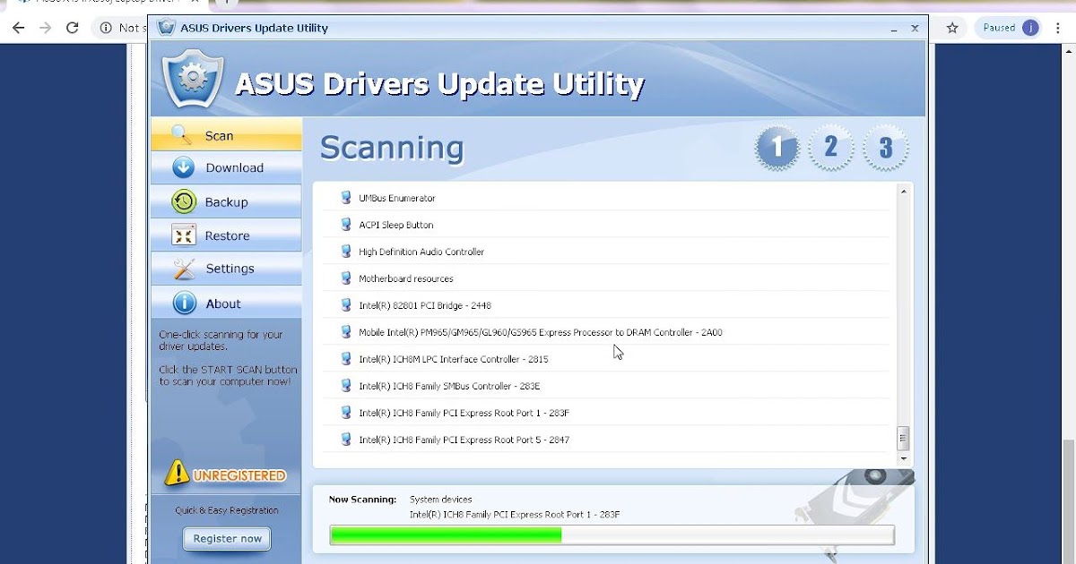Click the System devices status text
Screen dimensions: 1076x564
440,500
